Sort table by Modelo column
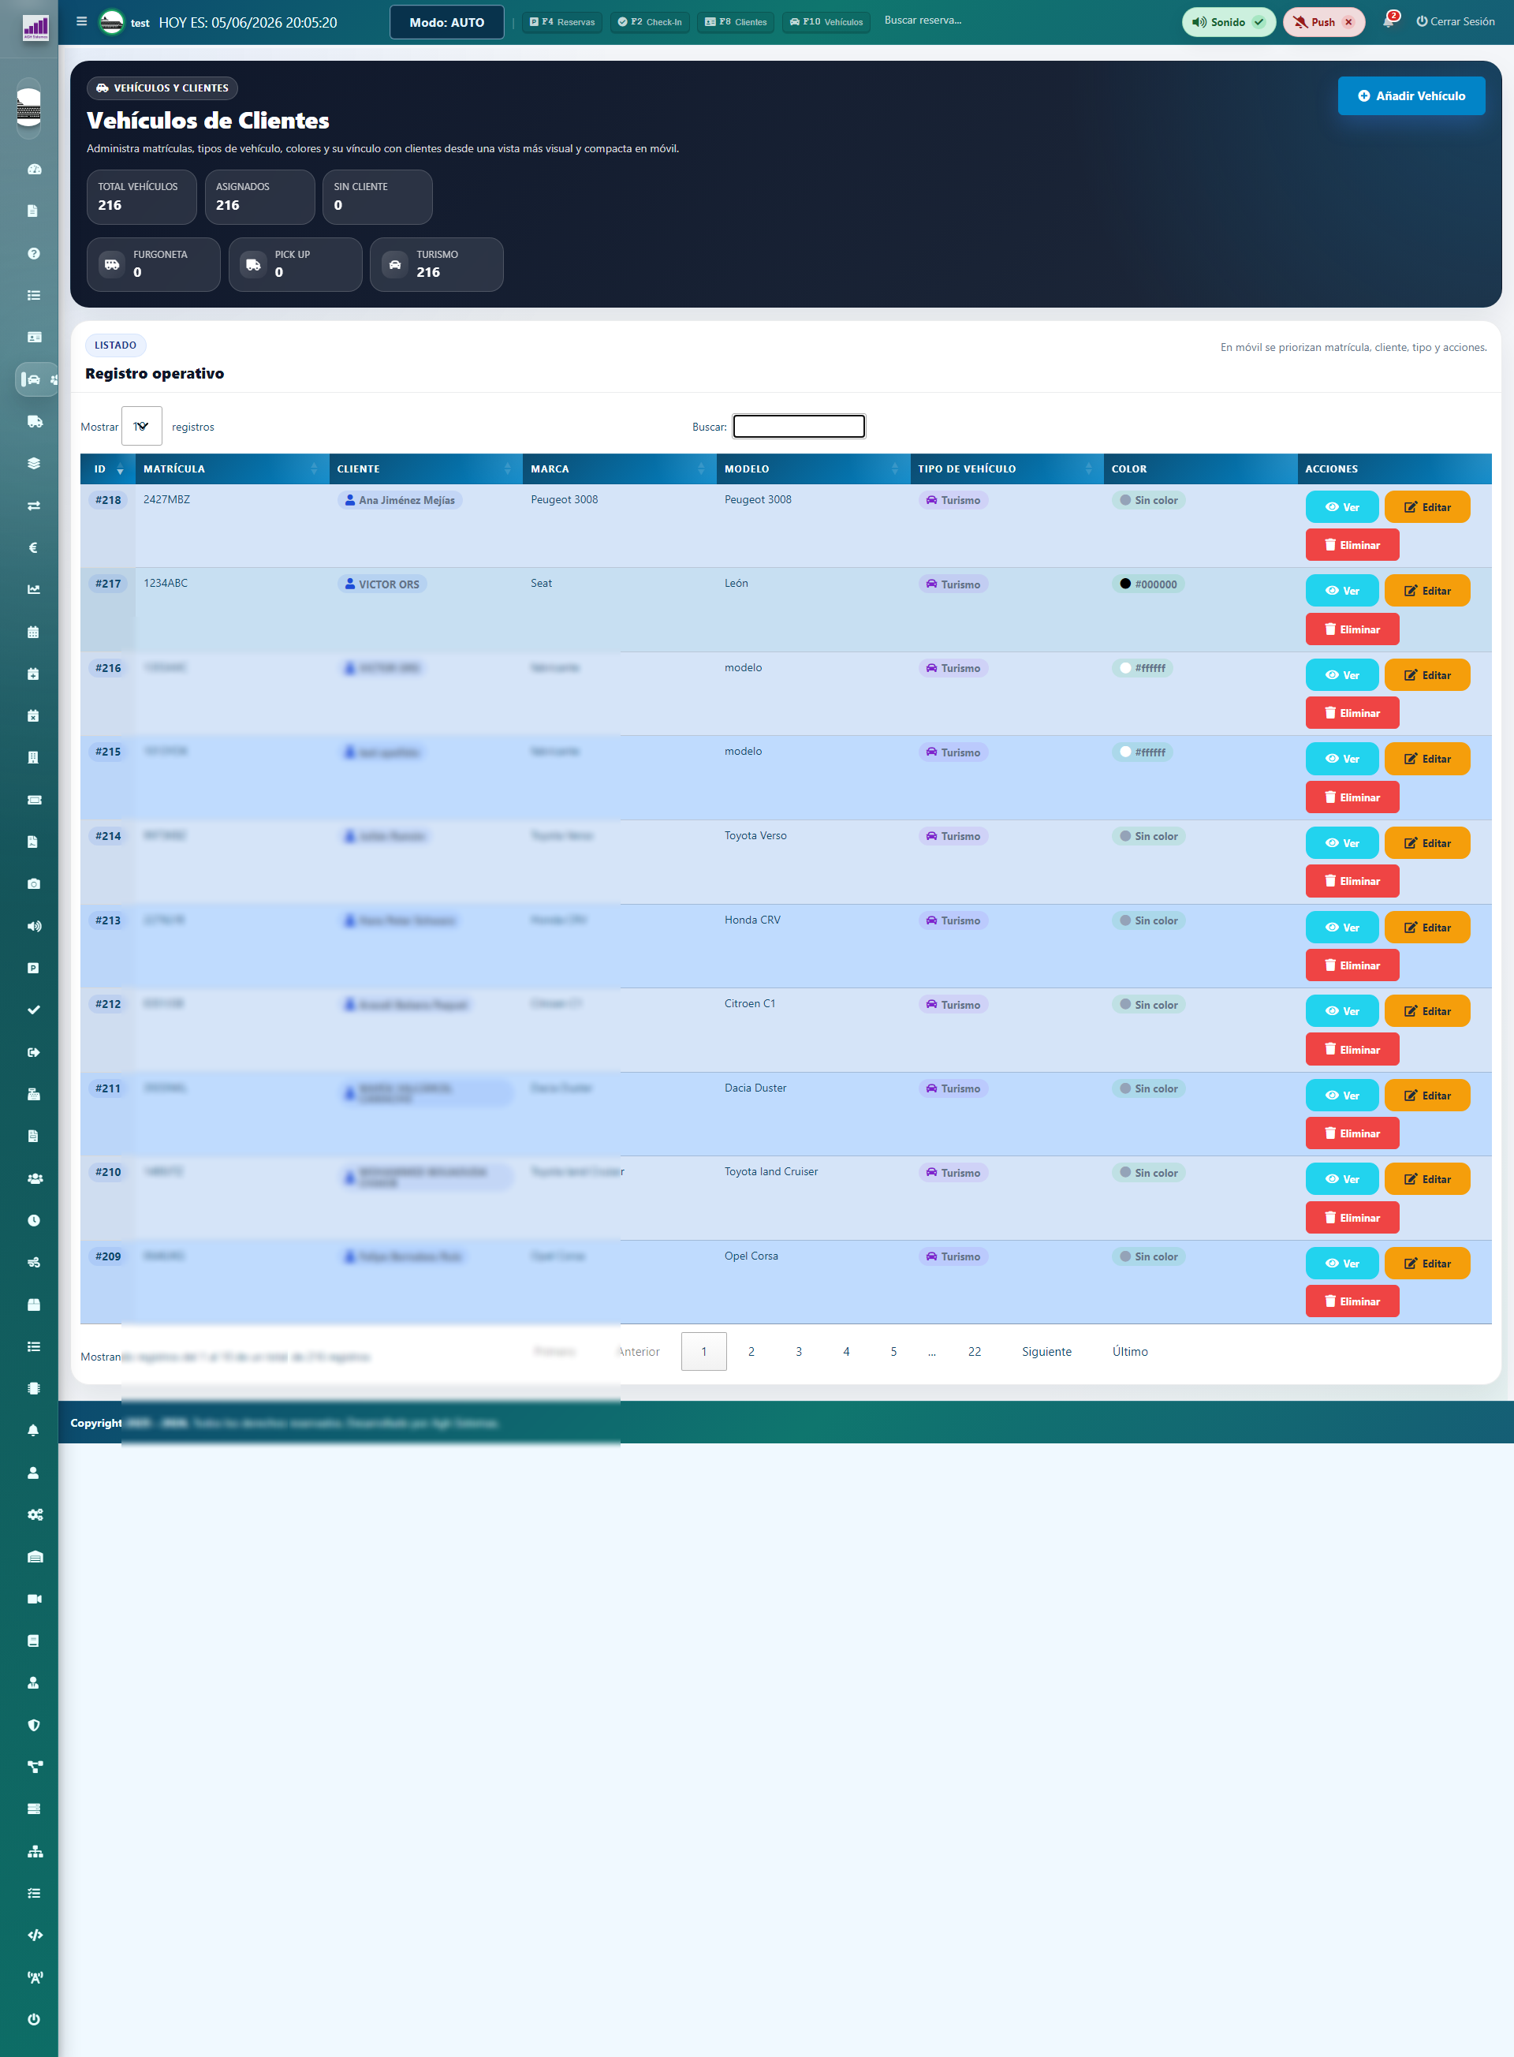The image size is (1514, 2057). coord(813,469)
